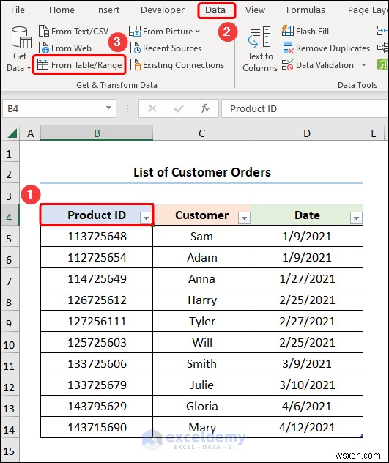Viewport: 389px width, 463px height.
Task: Select the cell with 127256111
Action: pos(97,322)
